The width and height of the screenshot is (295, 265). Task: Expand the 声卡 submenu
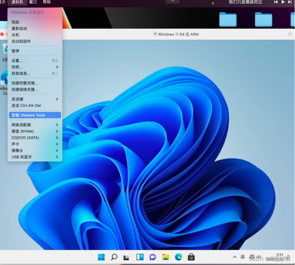[x=35, y=144]
